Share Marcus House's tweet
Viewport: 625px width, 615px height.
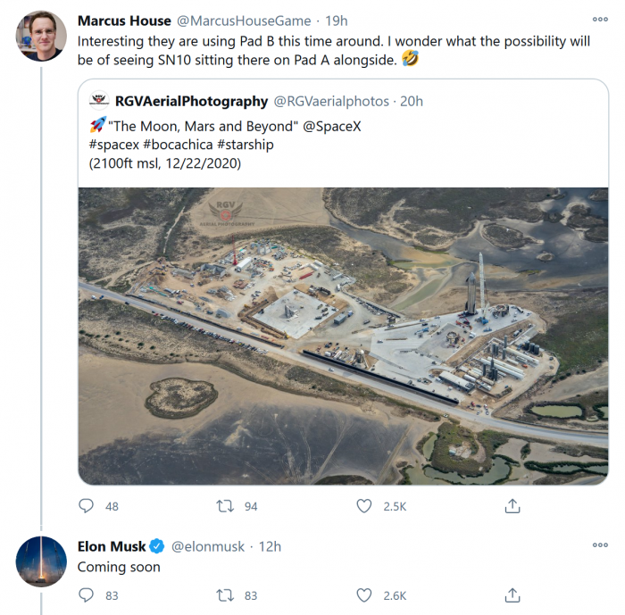[512, 506]
